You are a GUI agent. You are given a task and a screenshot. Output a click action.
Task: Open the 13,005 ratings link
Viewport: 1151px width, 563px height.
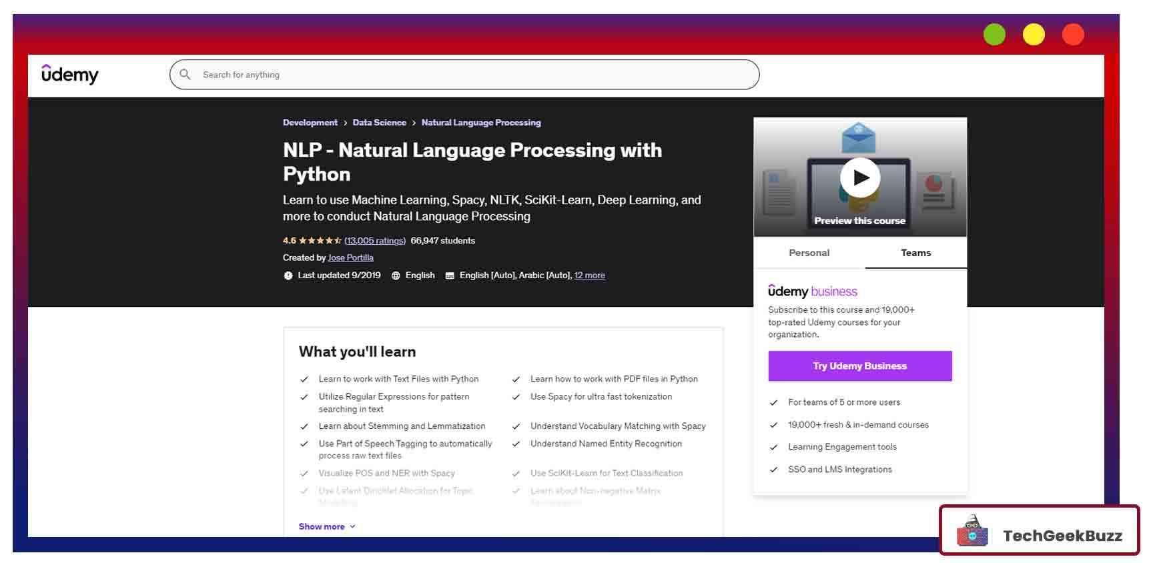(x=374, y=241)
